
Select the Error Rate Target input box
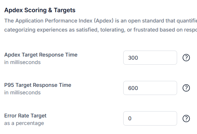pyautogui.click(x=150, y=118)
